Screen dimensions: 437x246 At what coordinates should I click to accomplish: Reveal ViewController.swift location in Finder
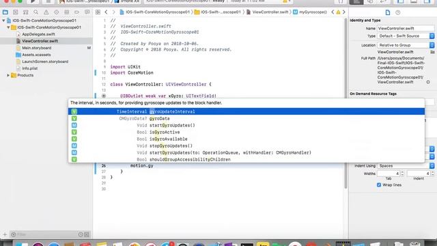coord(432,52)
